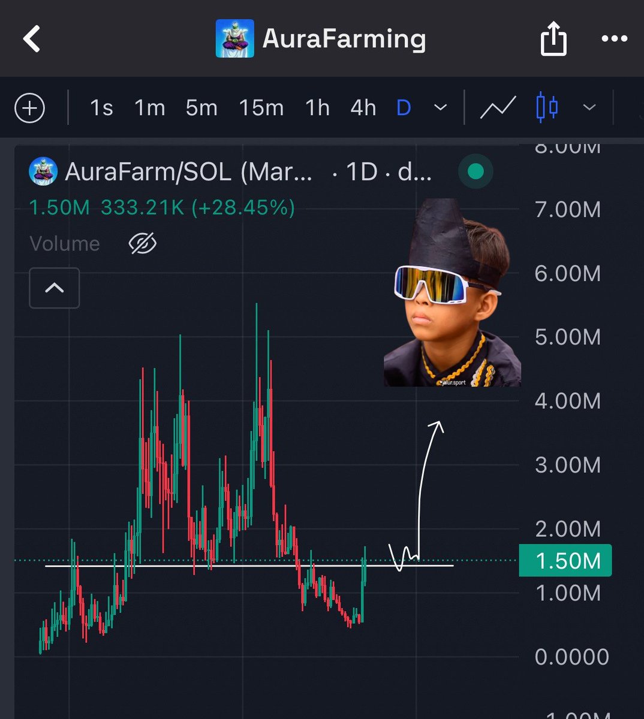The image size is (644, 719).
Task: Tap the AuraFarming title text
Action: pos(344,39)
